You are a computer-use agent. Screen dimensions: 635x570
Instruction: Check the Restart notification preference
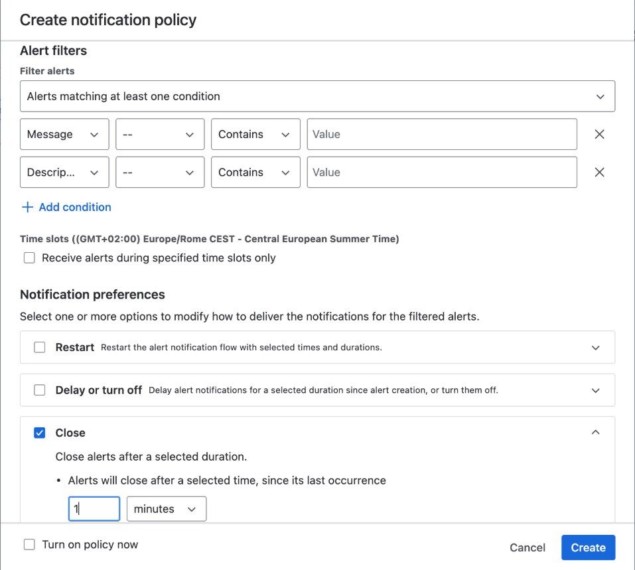pyautogui.click(x=40, y=347)
